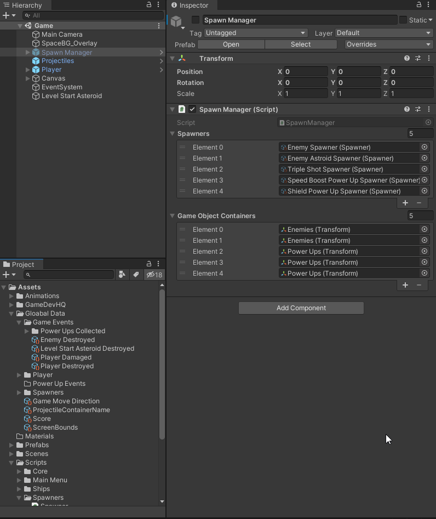Open the Tag dropdown Untagged
Screen dimensions: 436x519
(x=256, y=33)
